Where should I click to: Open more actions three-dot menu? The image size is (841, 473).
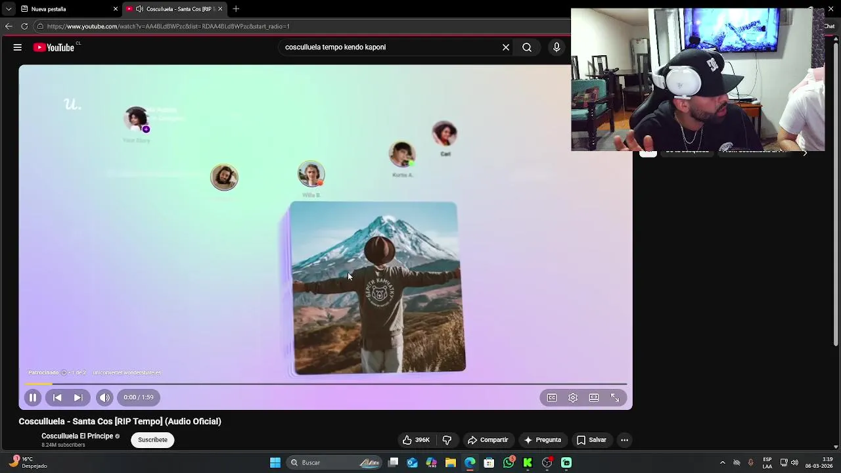click(x=625, y=440)
